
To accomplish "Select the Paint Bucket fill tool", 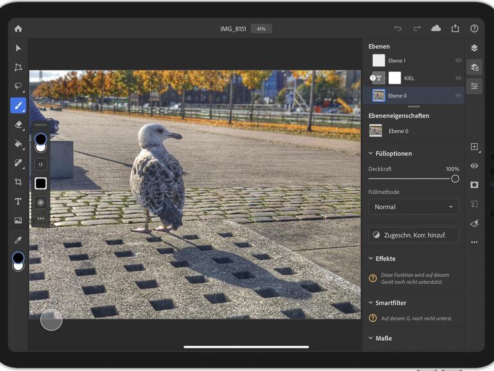I will [18, 144].
